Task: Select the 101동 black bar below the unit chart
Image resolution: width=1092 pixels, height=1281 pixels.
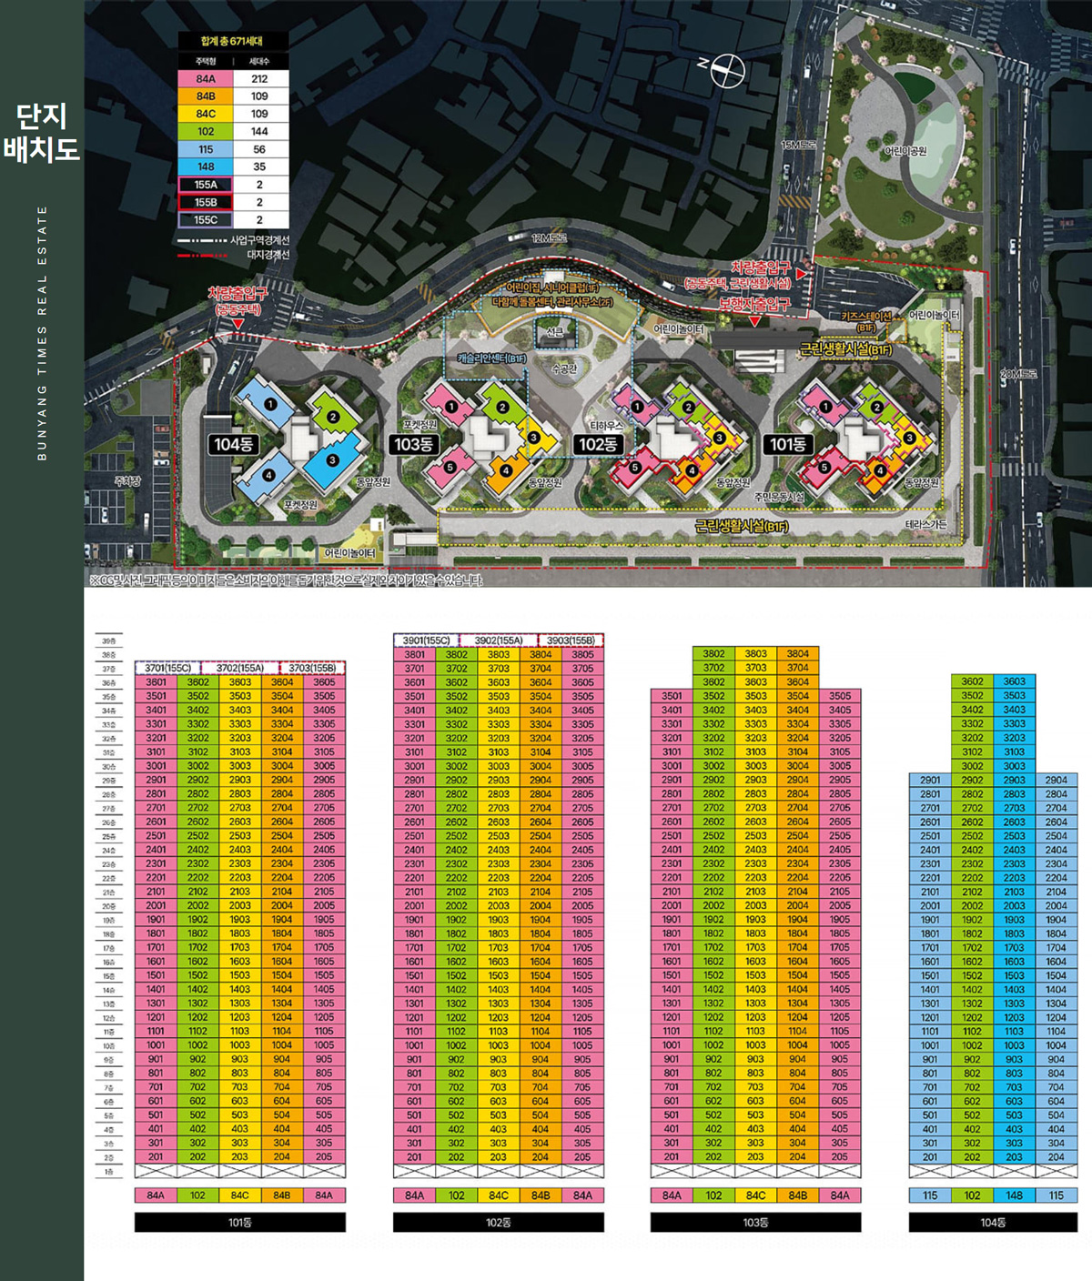Action: coord(240,1222)
